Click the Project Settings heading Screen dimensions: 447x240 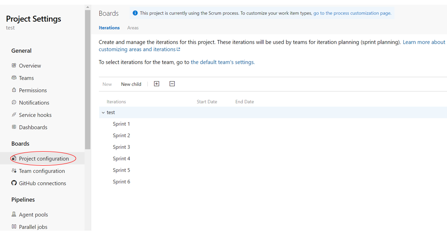pyautogui.click(x=33, y=19)
